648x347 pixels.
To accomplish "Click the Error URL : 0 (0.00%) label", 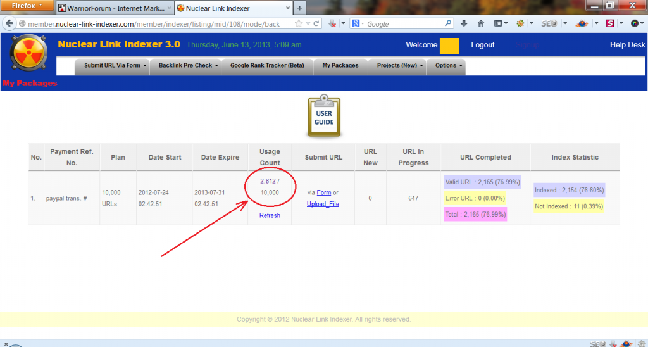I will point(475,198).
